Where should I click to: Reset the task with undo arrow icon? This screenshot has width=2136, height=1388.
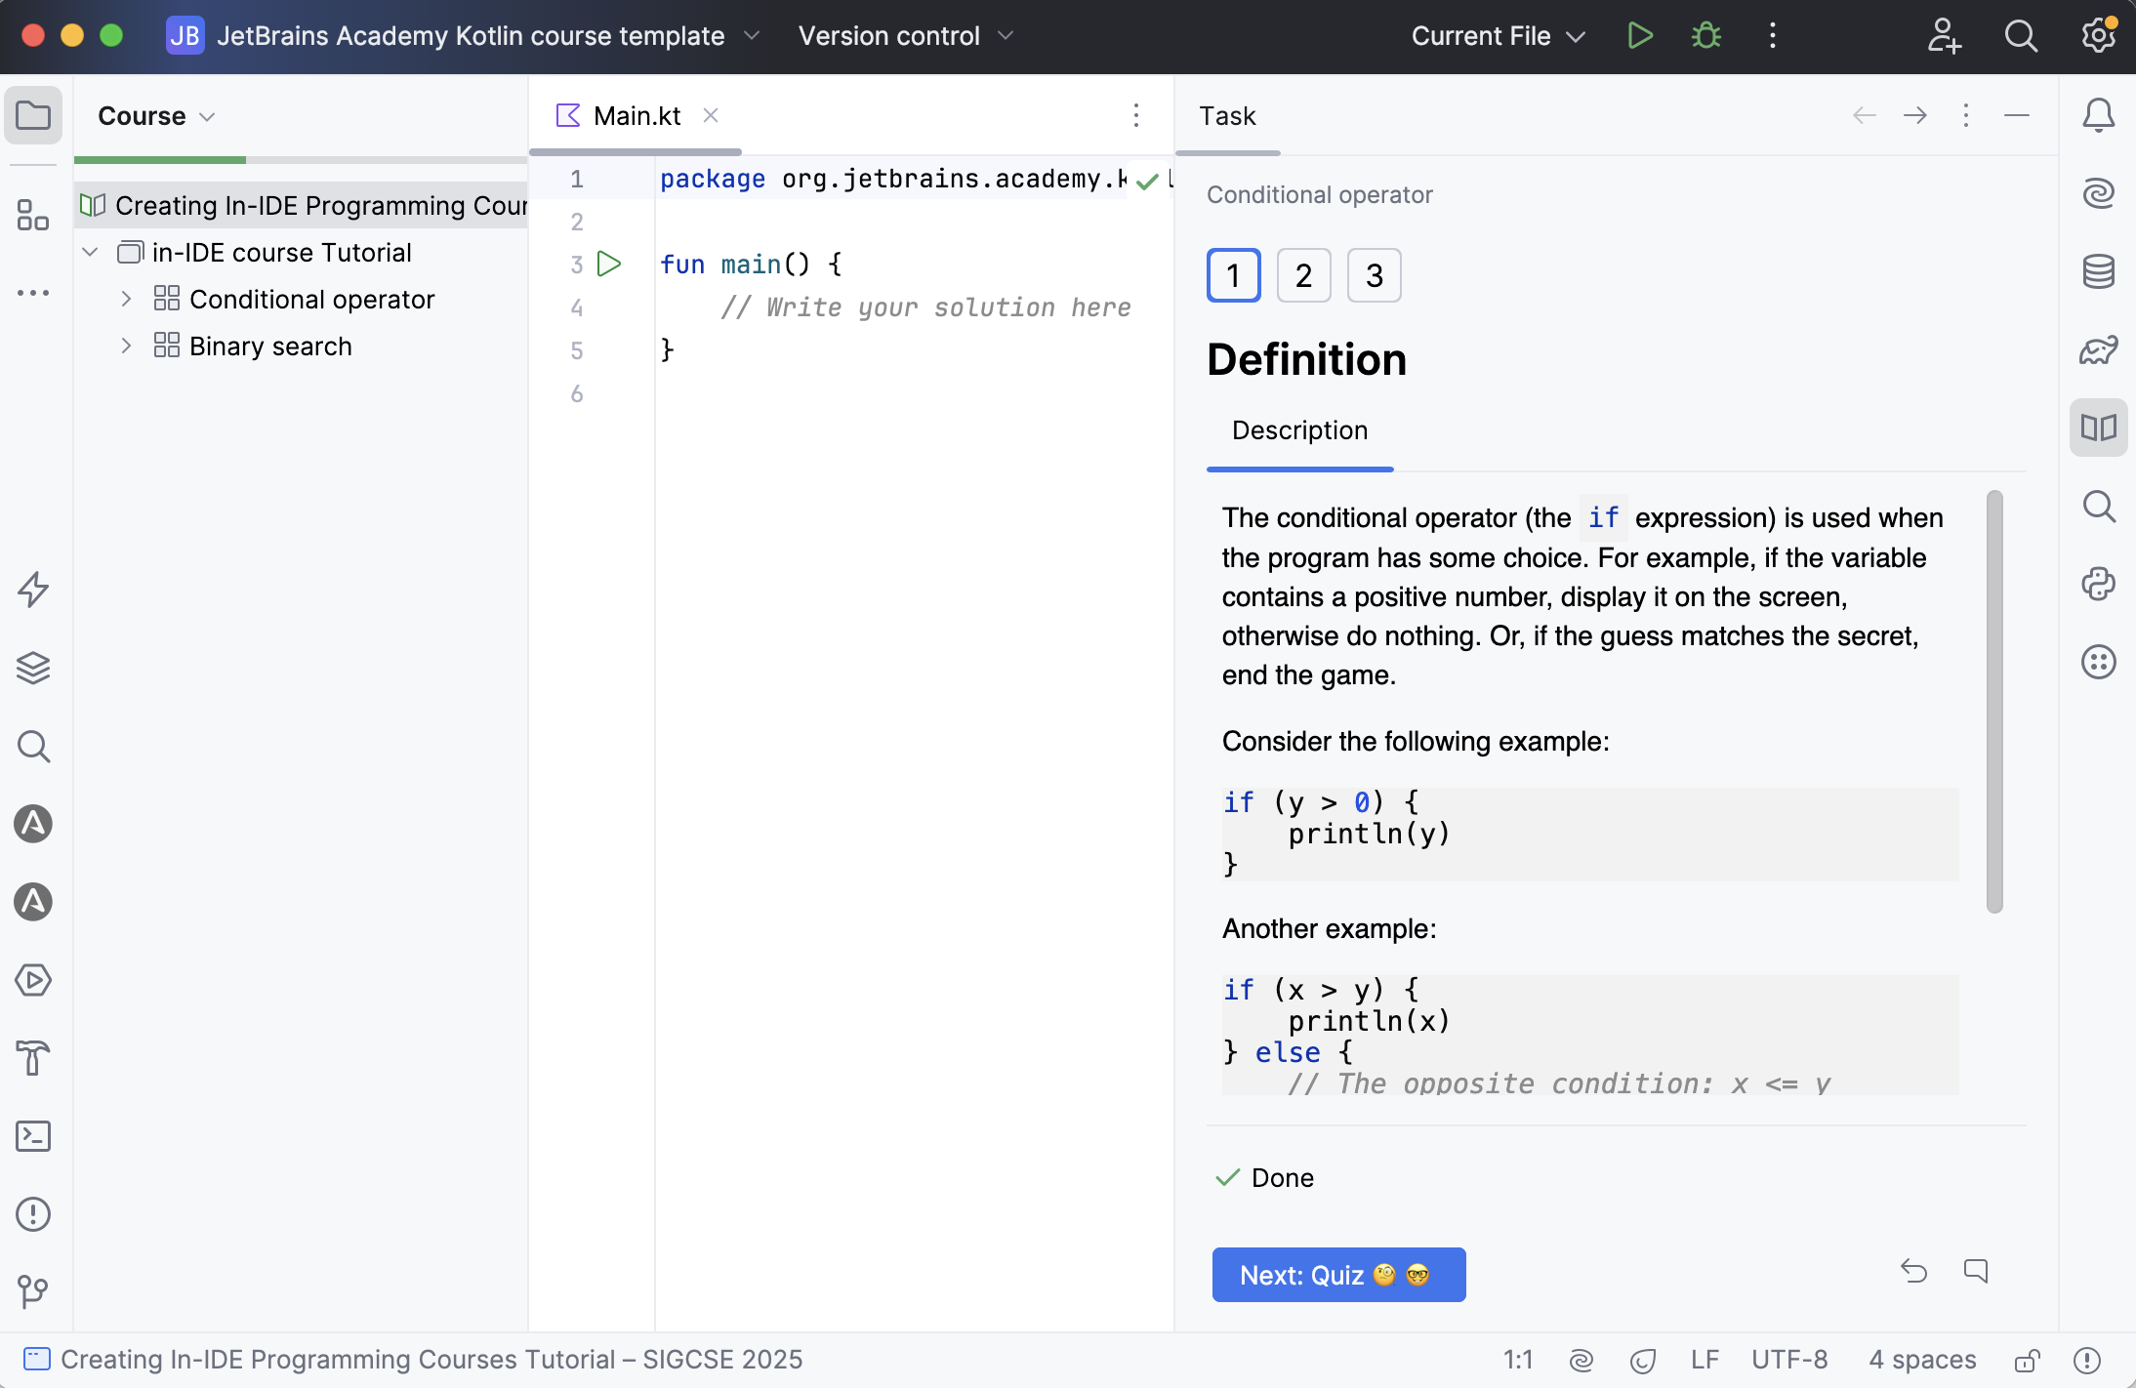pos(1913,1271)
